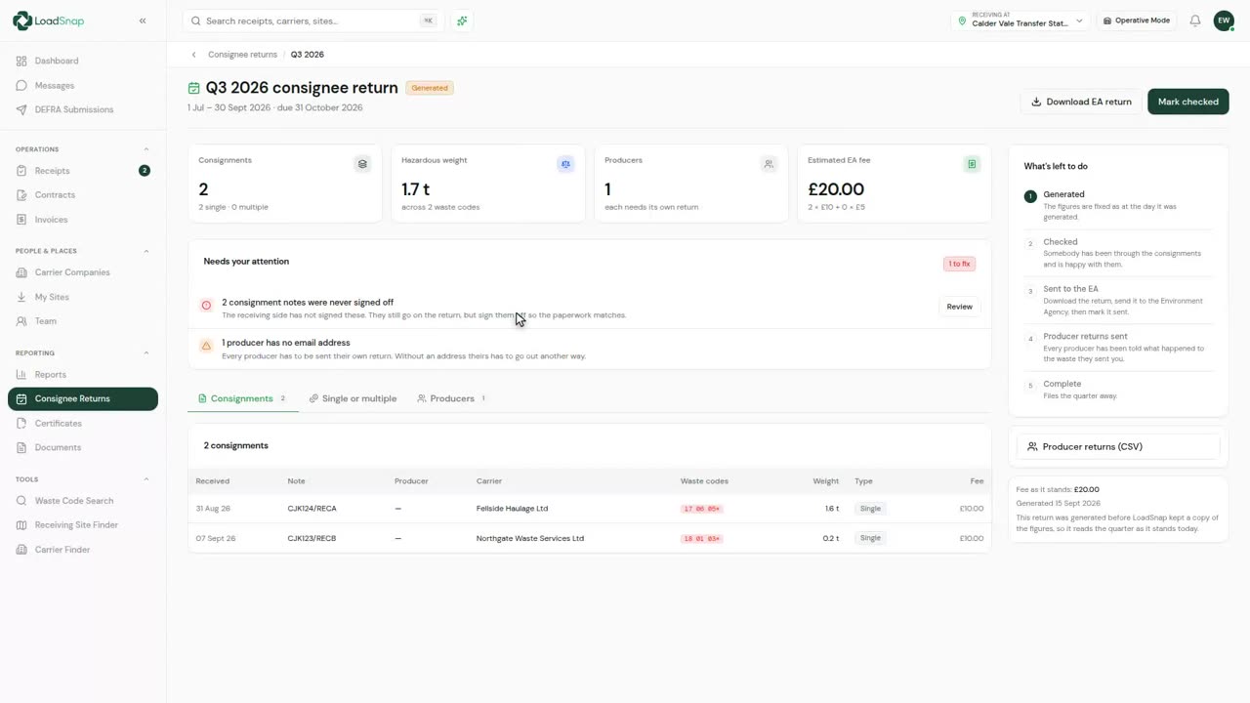Open the AI sparkle assistant icon
The height and width of the screenshot is (703, 1250).
tap(462, 21)
